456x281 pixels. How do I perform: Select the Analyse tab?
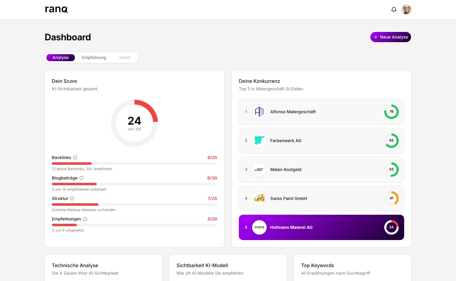pyautogui.click(x=61, y=58)
